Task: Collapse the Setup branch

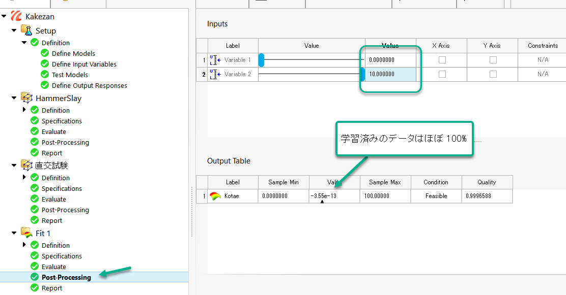Action: pyautogui.click(x=14, y=30)
